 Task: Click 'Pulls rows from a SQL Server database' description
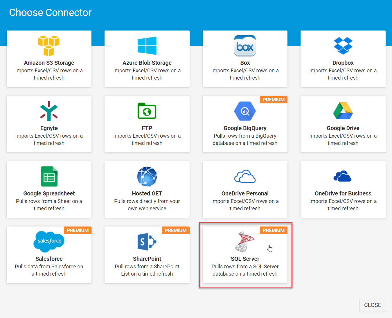coord(245,270)
